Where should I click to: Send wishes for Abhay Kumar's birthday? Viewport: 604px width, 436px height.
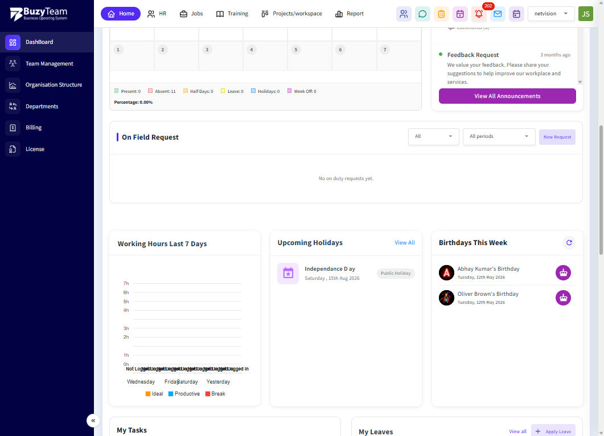[x=563, y=272]
